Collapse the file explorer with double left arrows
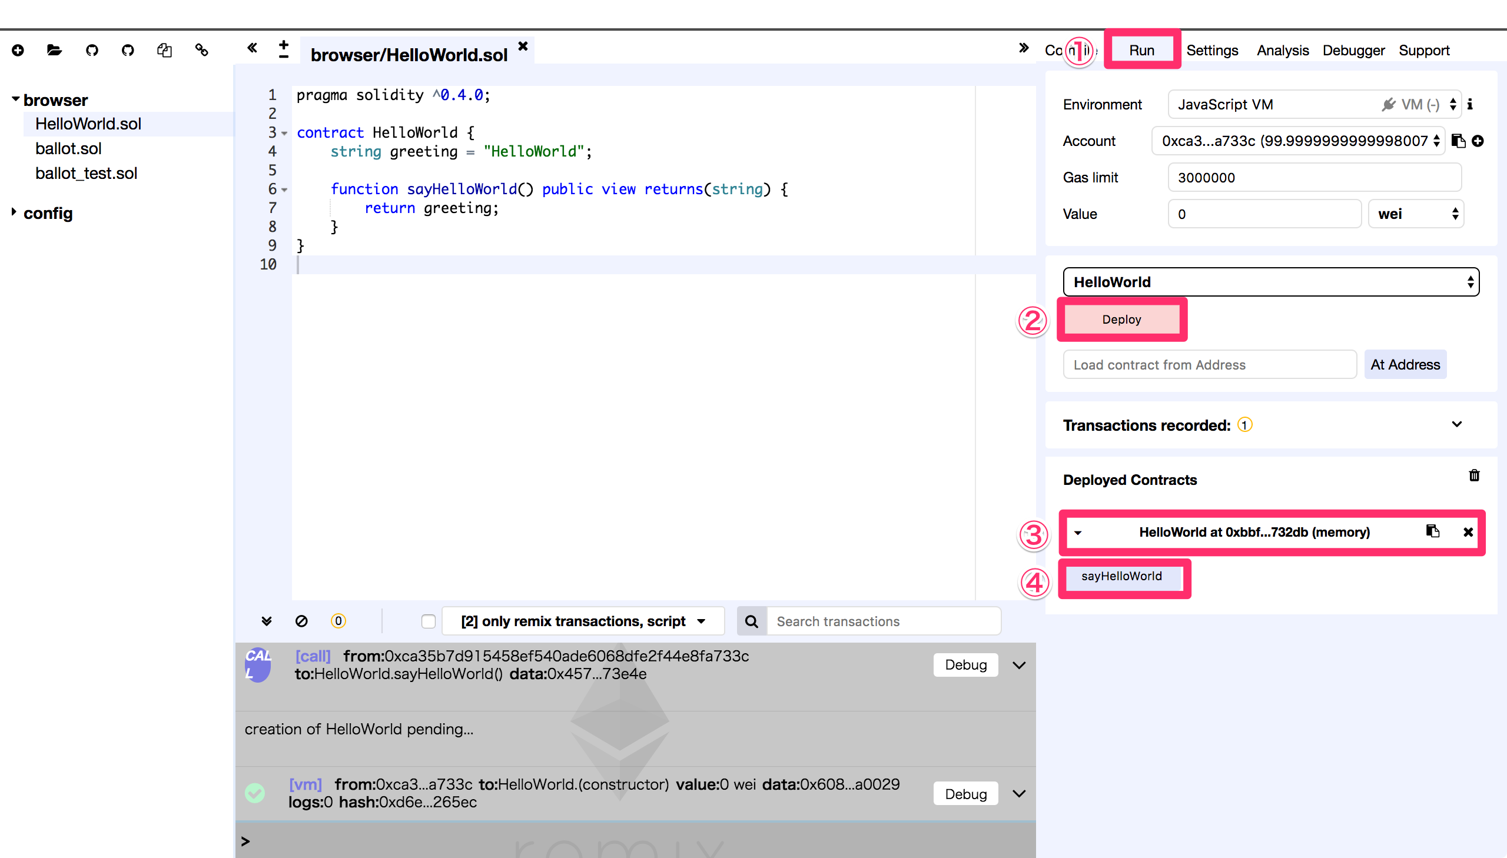 pyautogui.click(x=253, y=48)
